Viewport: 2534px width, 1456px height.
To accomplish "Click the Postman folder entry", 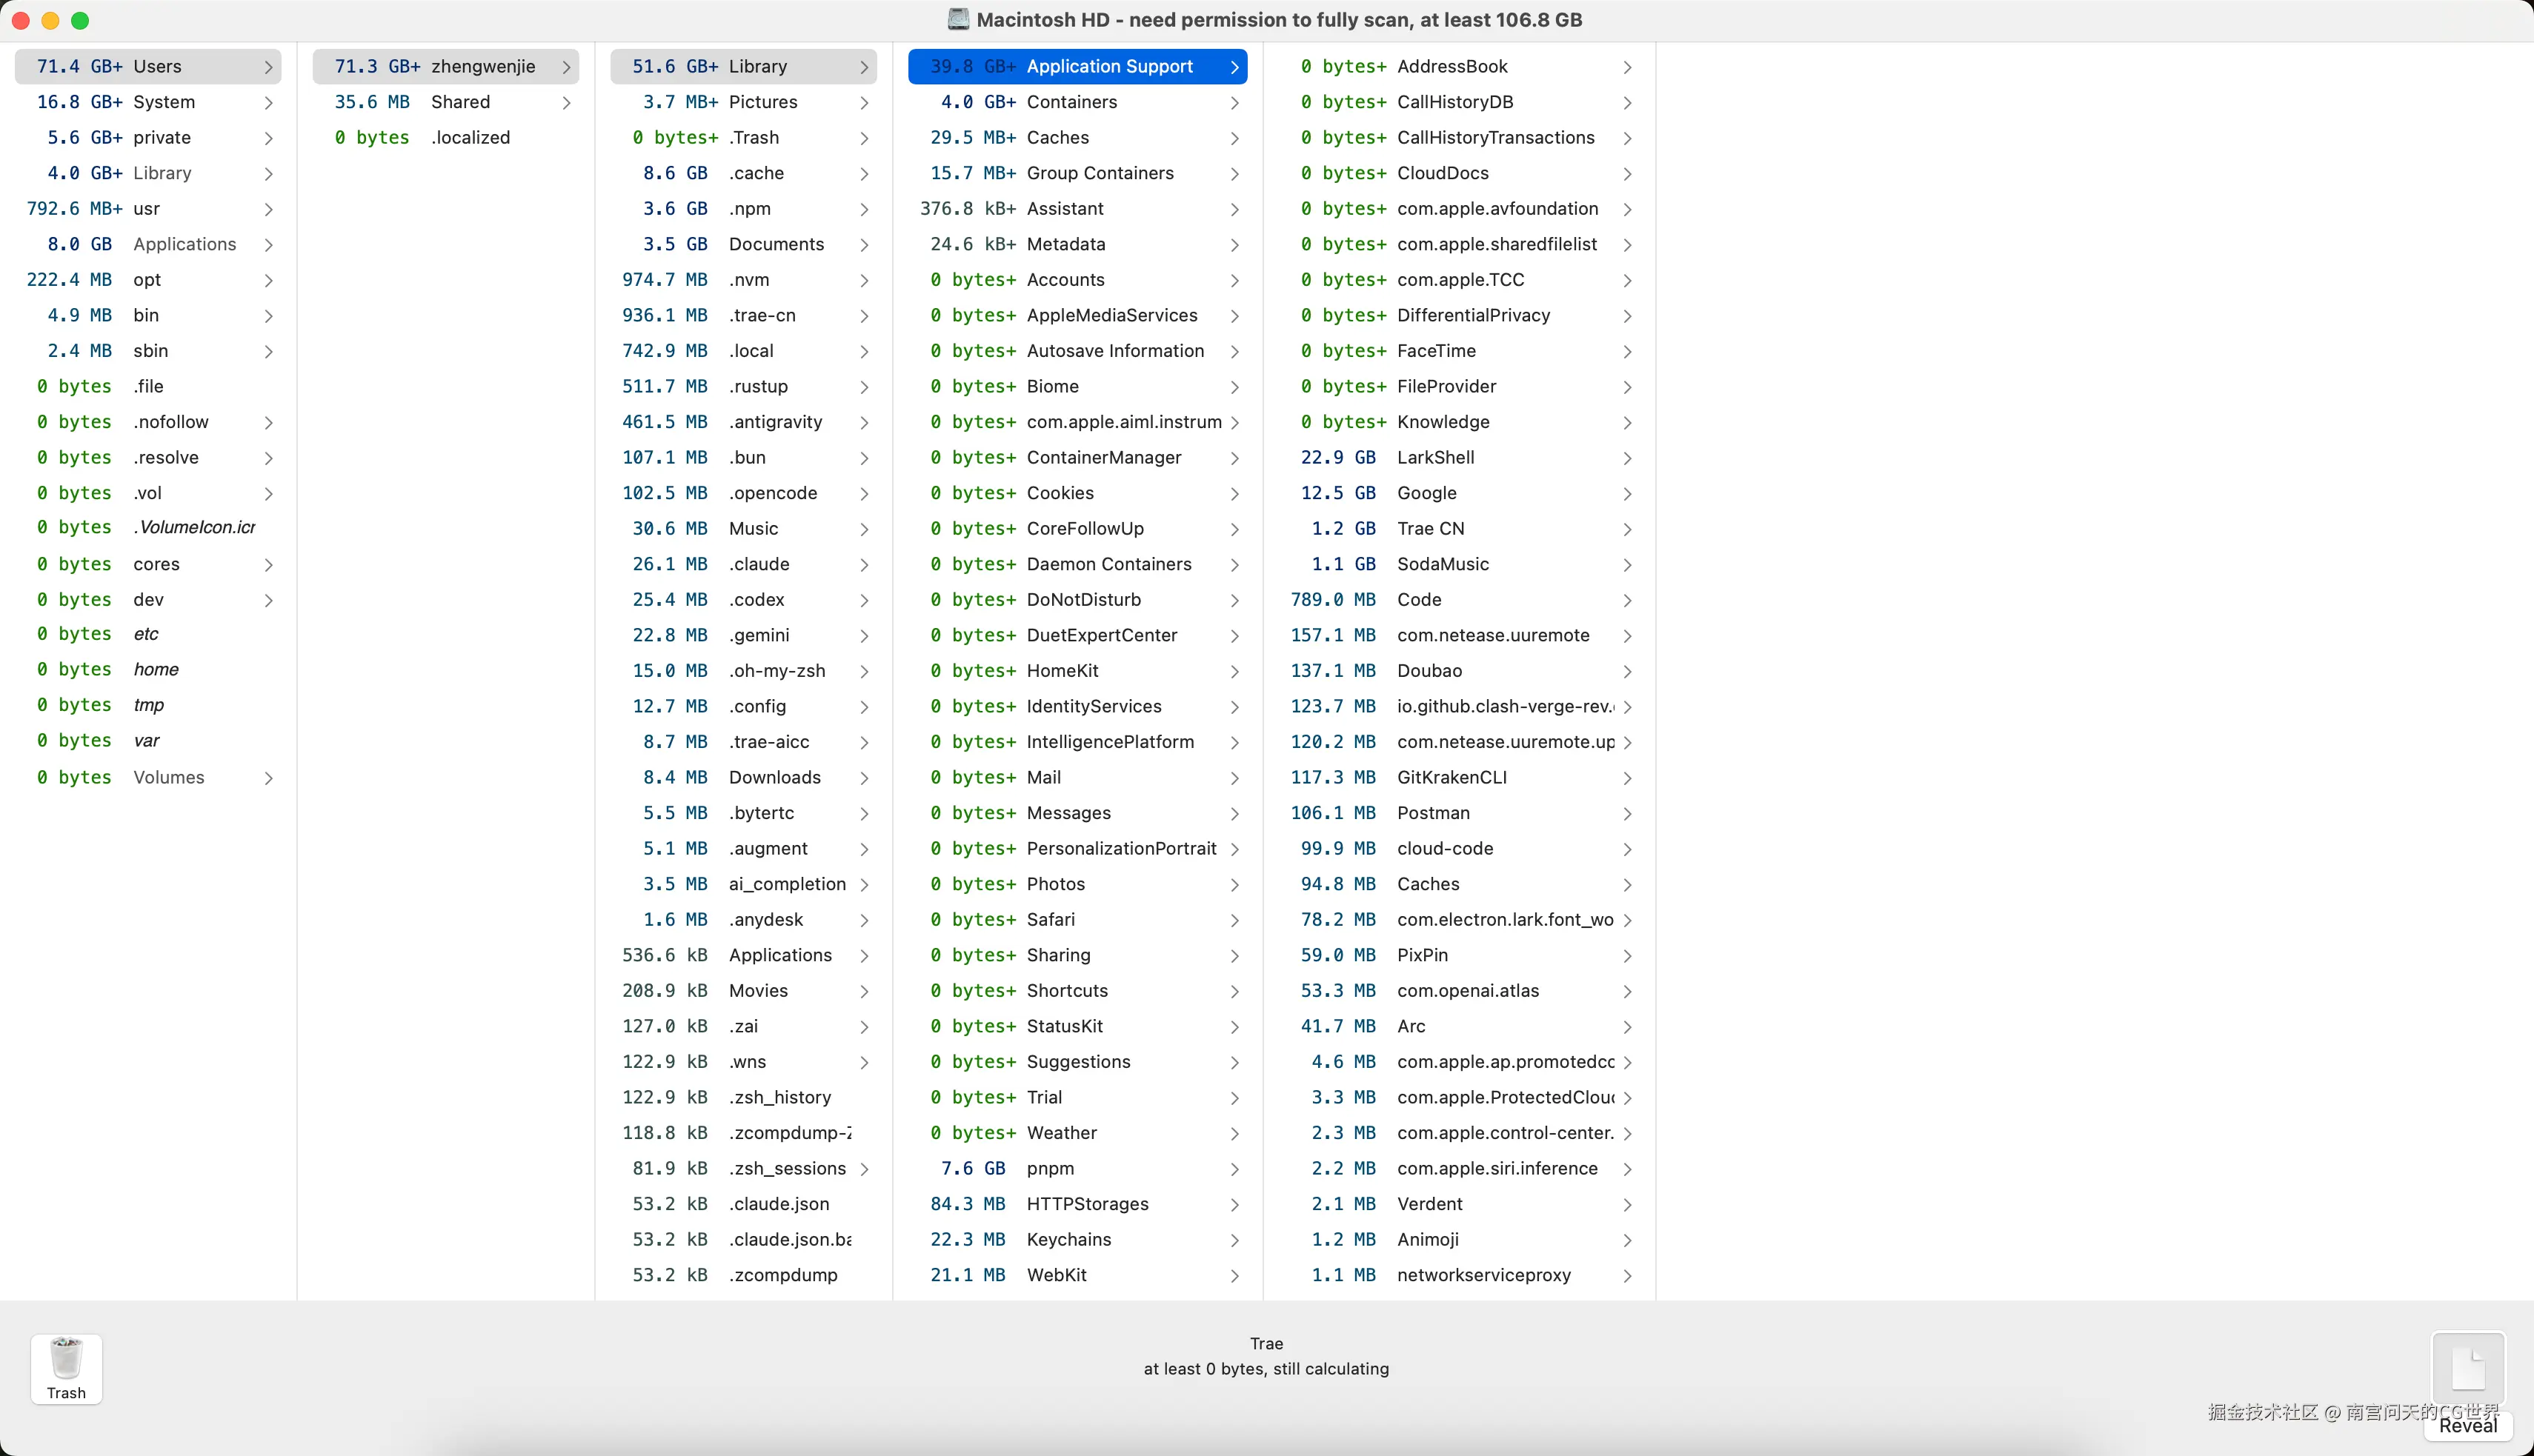I will coord(1432,813).
